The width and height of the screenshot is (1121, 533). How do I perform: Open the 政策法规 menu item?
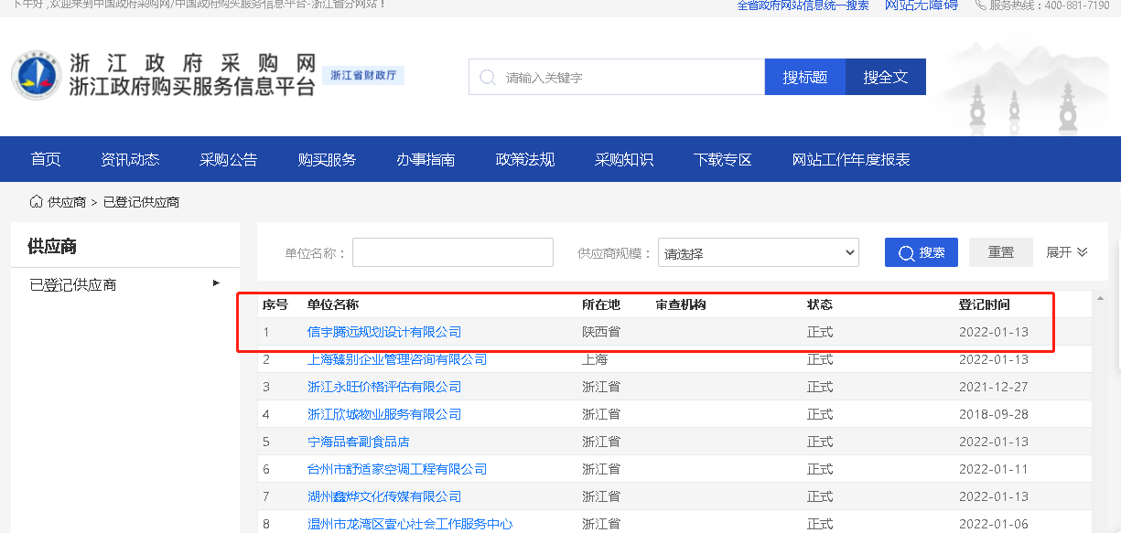pyautogui.click(x=524, y=158)
